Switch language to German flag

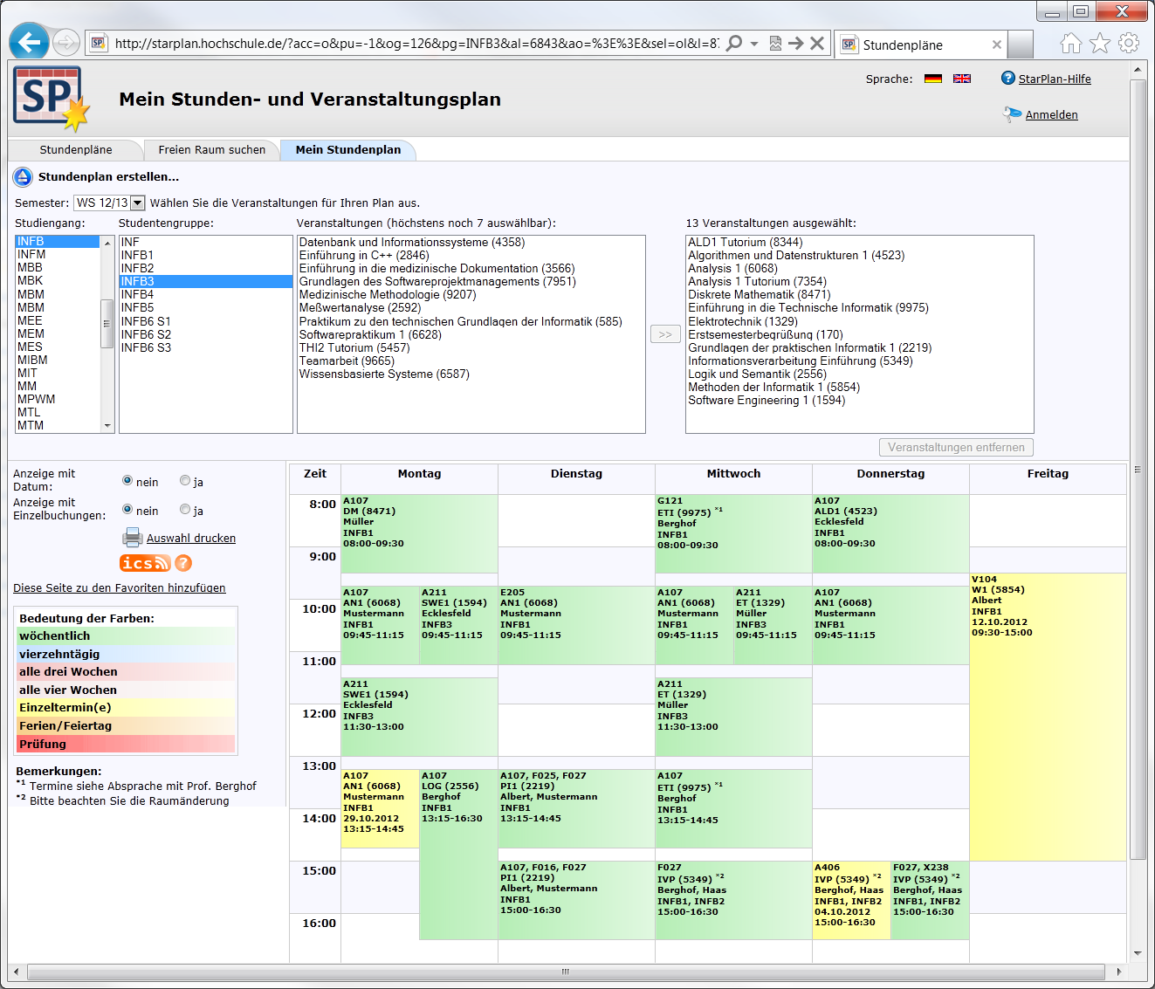(x=933, y=79)
